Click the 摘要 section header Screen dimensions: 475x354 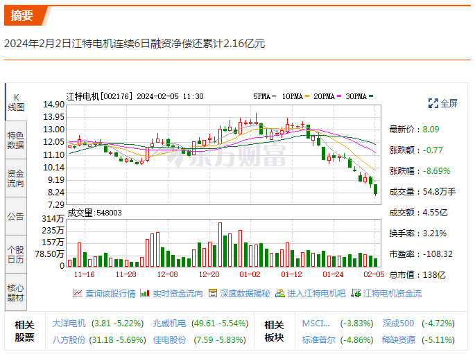pyautogui.click(x=21, y=15)
